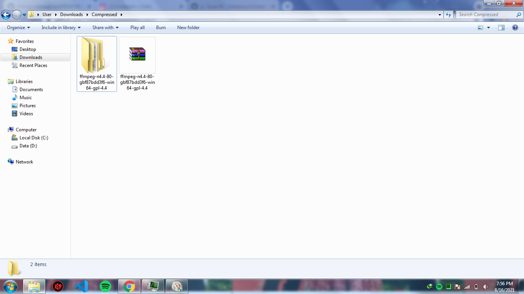Open the Organize dropdown menu

tap(18, 28)
